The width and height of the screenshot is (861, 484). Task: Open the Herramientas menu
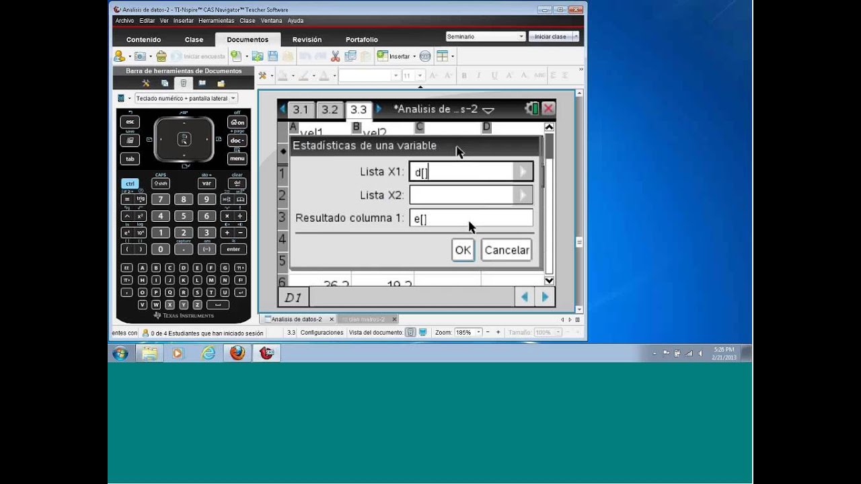(217, 21)
